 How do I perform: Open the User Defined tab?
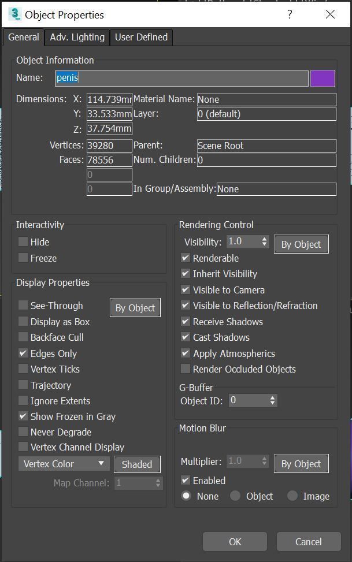tap(141, 37)
